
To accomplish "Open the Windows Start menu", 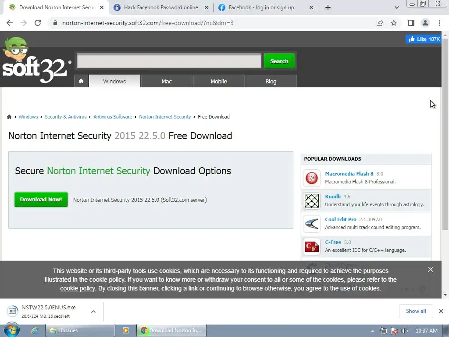I will pos(11,330).
